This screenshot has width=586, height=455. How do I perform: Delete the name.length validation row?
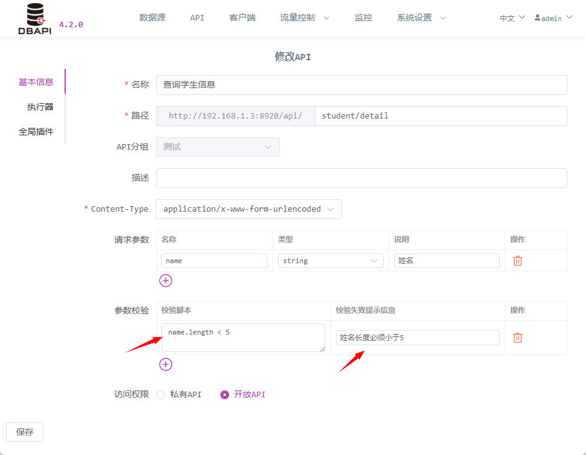point(518,338)
